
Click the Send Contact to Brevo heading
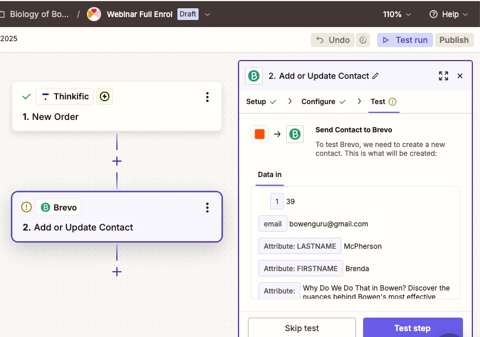coord(354,130)
